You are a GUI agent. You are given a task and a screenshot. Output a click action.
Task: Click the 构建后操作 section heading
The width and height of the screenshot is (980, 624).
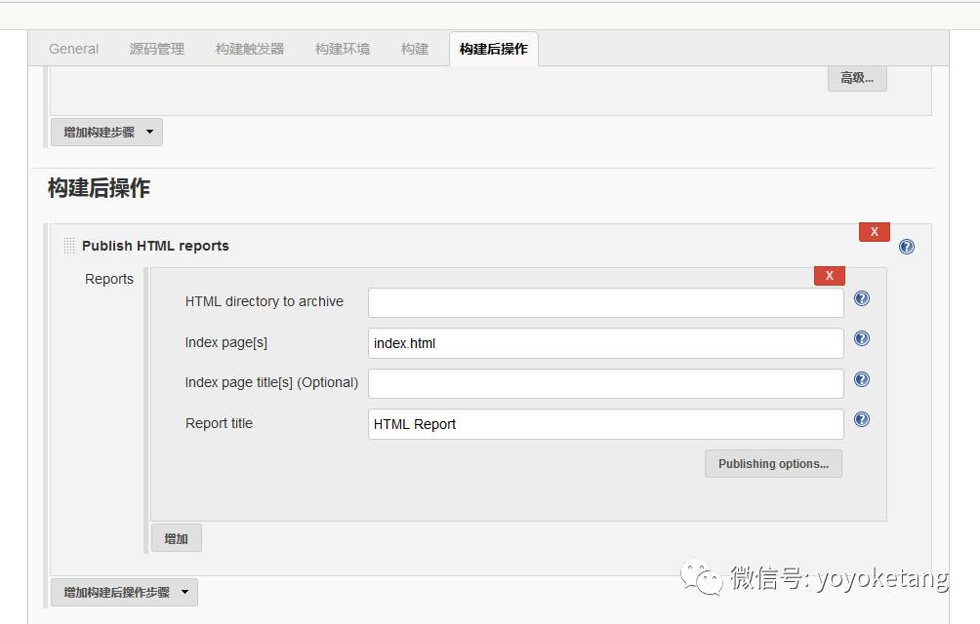(x=99, y=188)
